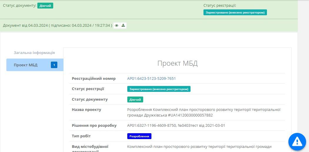
Task: Open registration number AP01:6423-5123-5209-7651 link
Action: point(151,78)
